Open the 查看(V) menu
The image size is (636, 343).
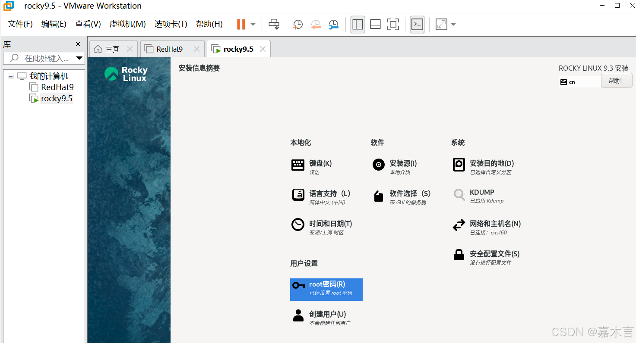(88, 24)
